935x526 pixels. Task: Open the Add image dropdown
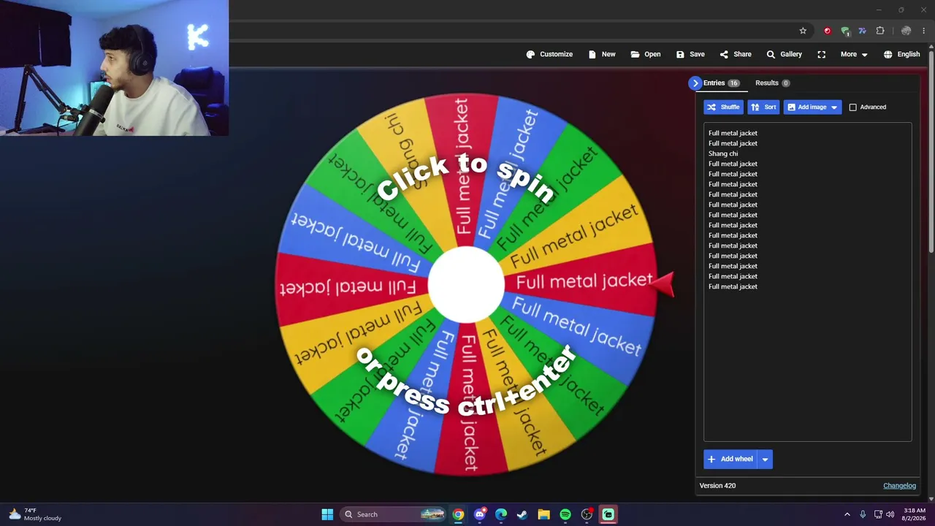point(812,107)
